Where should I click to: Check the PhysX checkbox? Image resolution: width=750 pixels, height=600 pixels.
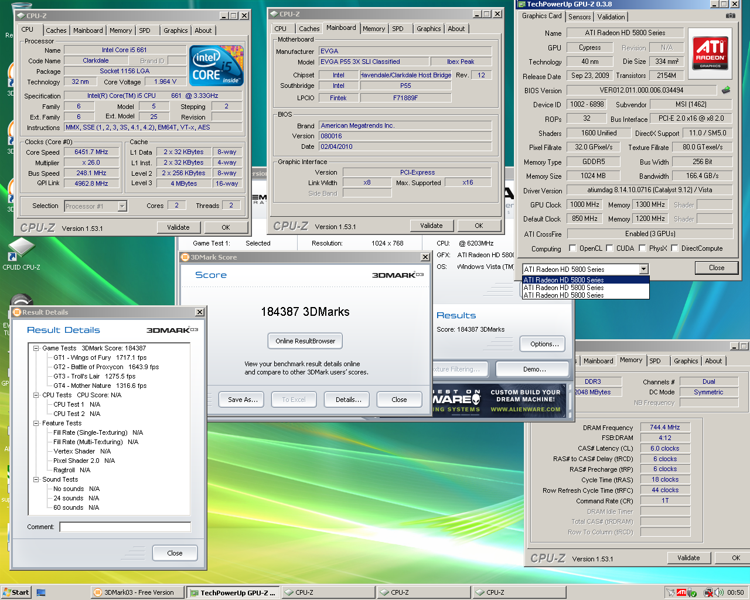pos(642,248)
